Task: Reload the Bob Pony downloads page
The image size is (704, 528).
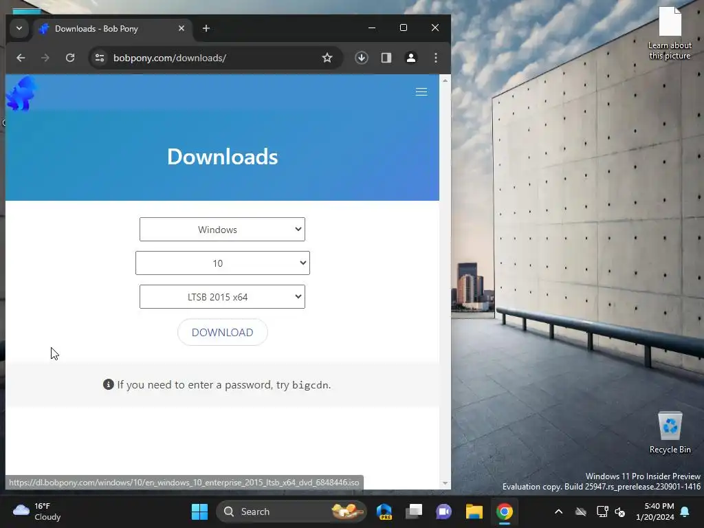Action: 70,58
